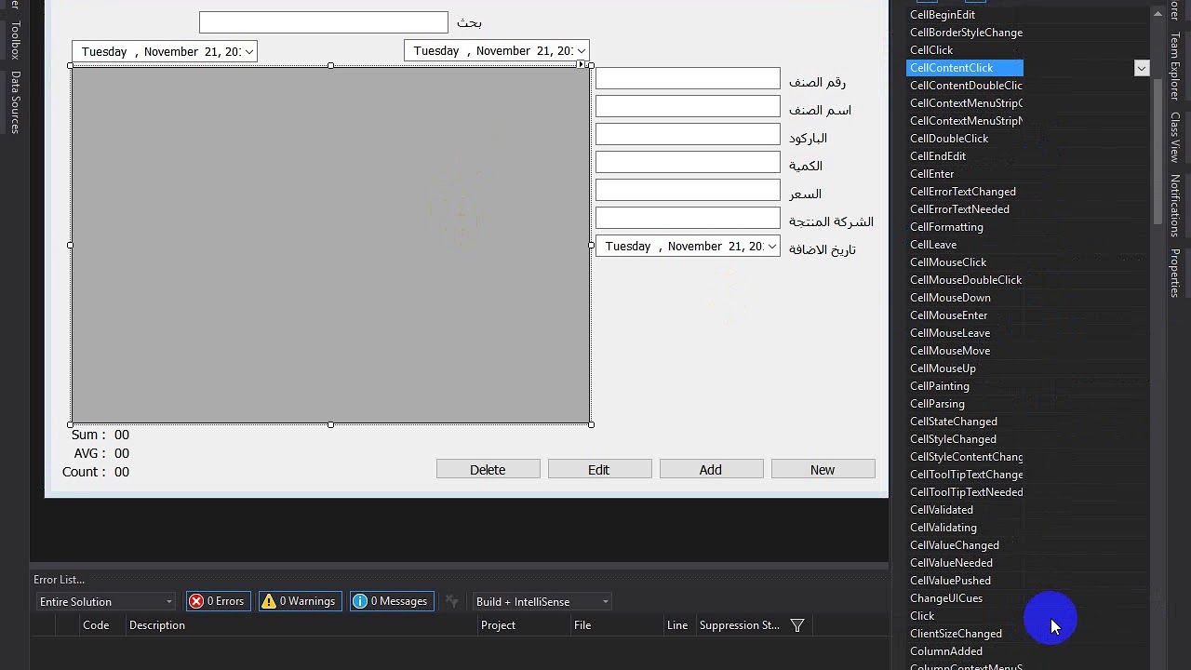This screenshot has height=670, width=1191.
Task: Select the CellValidating event
Action: [x=943, y=528]
